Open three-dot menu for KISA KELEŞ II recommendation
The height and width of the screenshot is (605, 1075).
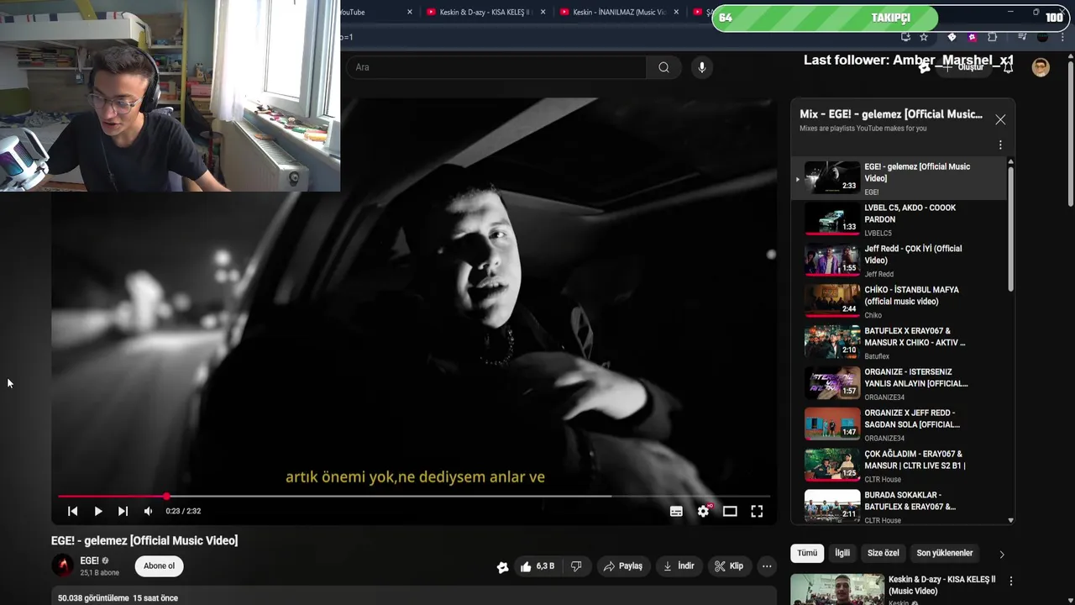pos(1011,581)
